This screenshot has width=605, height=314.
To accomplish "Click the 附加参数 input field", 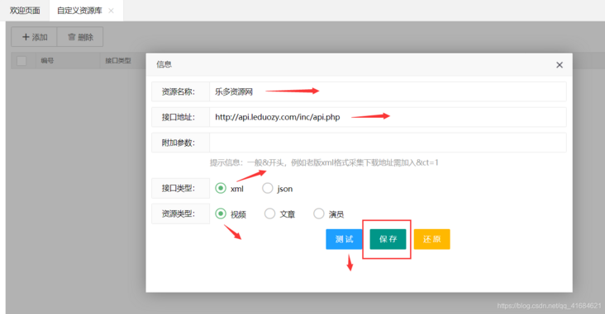I will 388,143.
